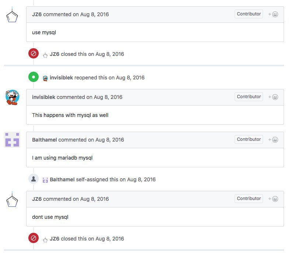Click the self-assigned person icon
The width and height of the screenshot is (291, 253).
(34, 179)
